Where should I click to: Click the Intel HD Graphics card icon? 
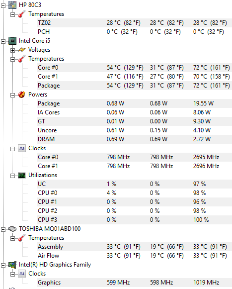pyautogui.click(x=12, y=265)
